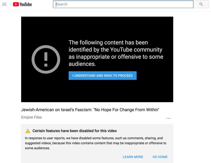Open the hamburger guide menu
Screen dimensions: 211x163
click(x=4, y=4)
